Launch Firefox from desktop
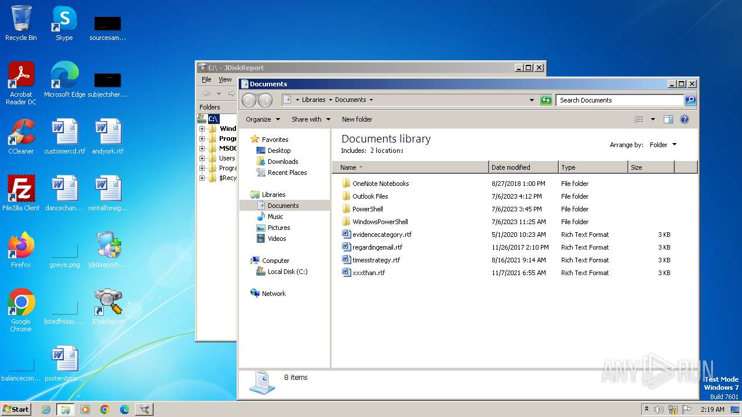The width and height of the screenshot is (742, 417). 21,250
